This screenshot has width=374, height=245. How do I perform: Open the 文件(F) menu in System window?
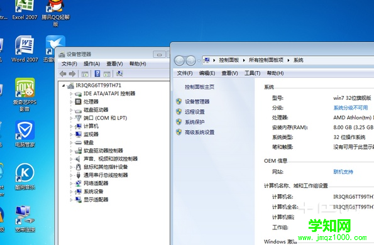click(x=185, y=73)
